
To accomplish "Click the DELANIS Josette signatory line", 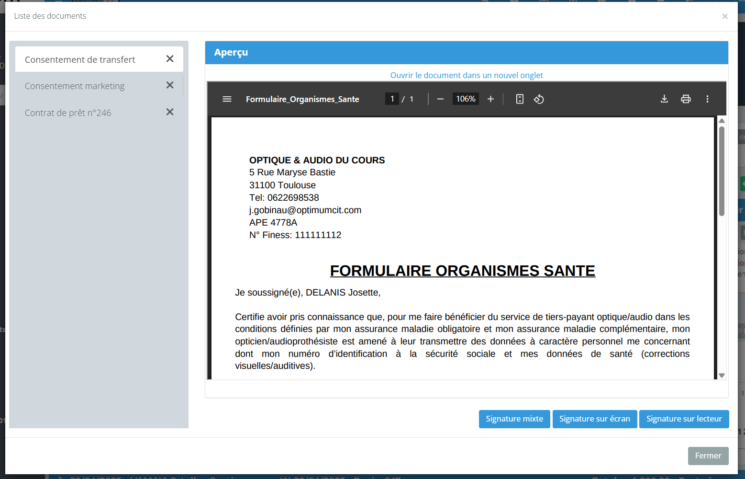I will [x=308, y=293].
